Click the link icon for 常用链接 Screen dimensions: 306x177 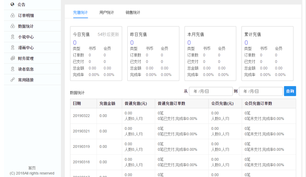click(12, 80)
